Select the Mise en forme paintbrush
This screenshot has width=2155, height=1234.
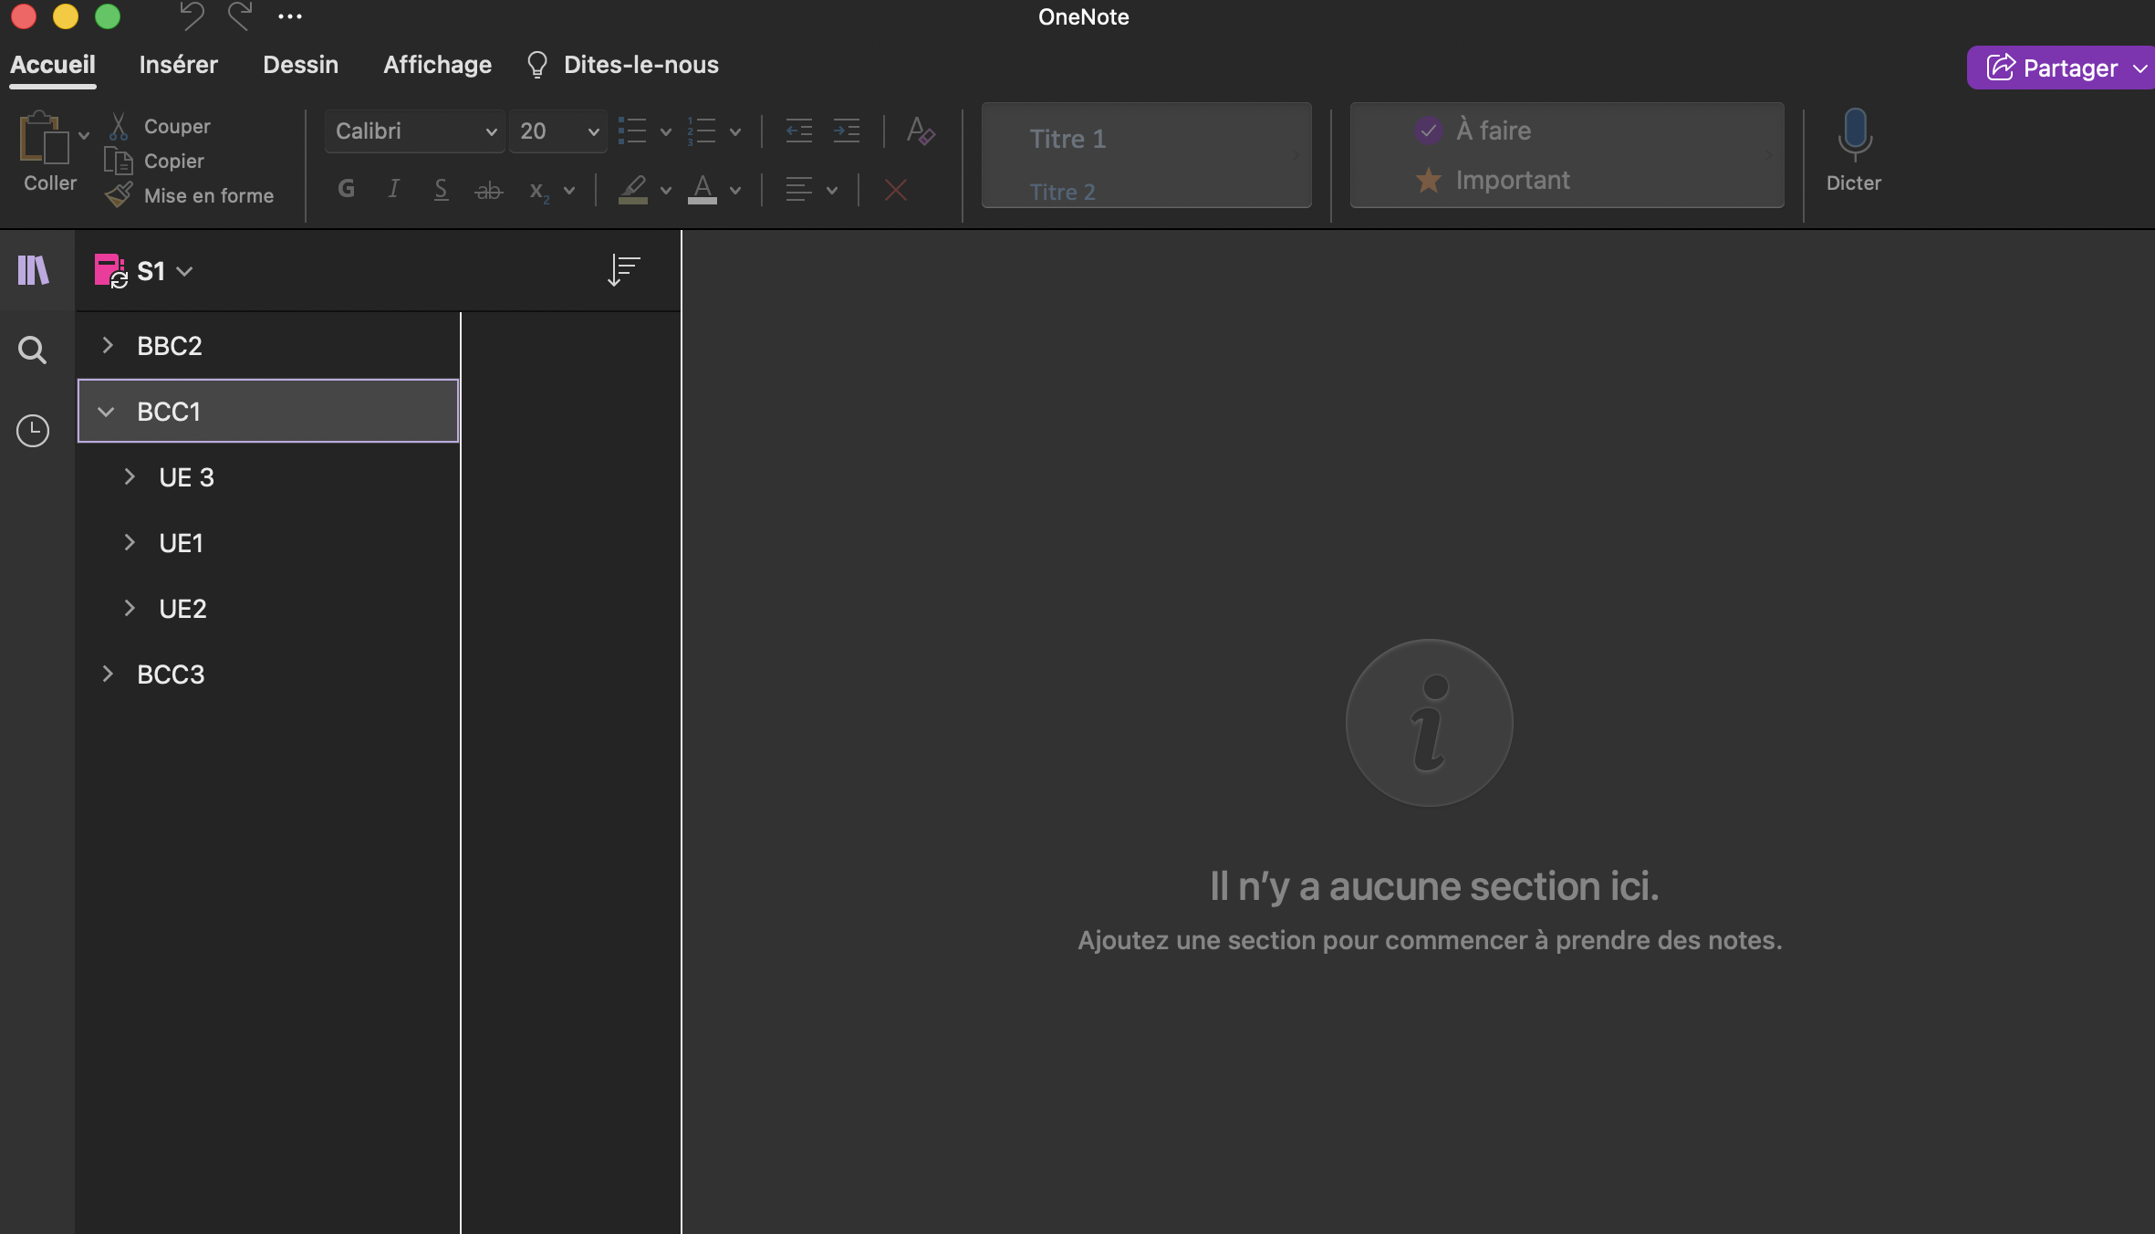[x=119, y=195]
